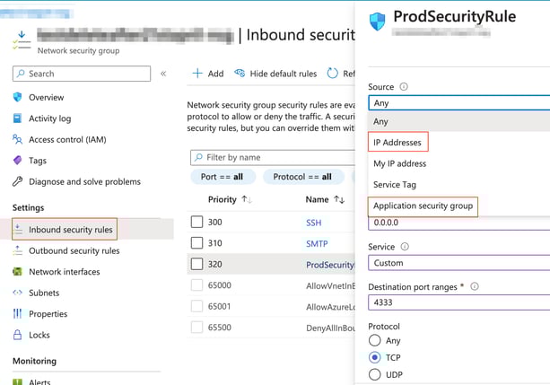
Task: Click the Locks padlock icon
Action: [18, 335]
